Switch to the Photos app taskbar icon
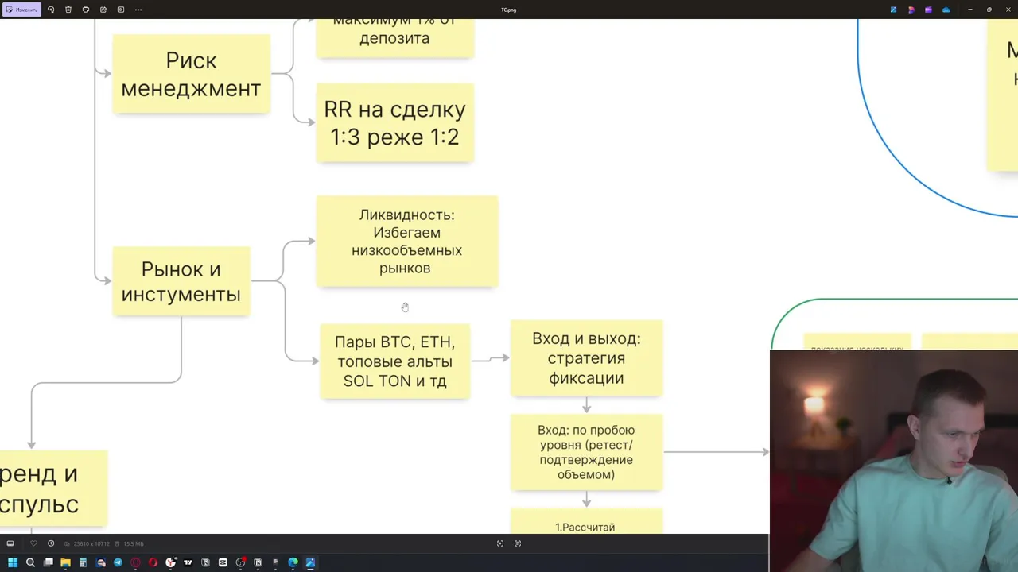The width and height of the screenshot is (1018, 572). (310, 562)
